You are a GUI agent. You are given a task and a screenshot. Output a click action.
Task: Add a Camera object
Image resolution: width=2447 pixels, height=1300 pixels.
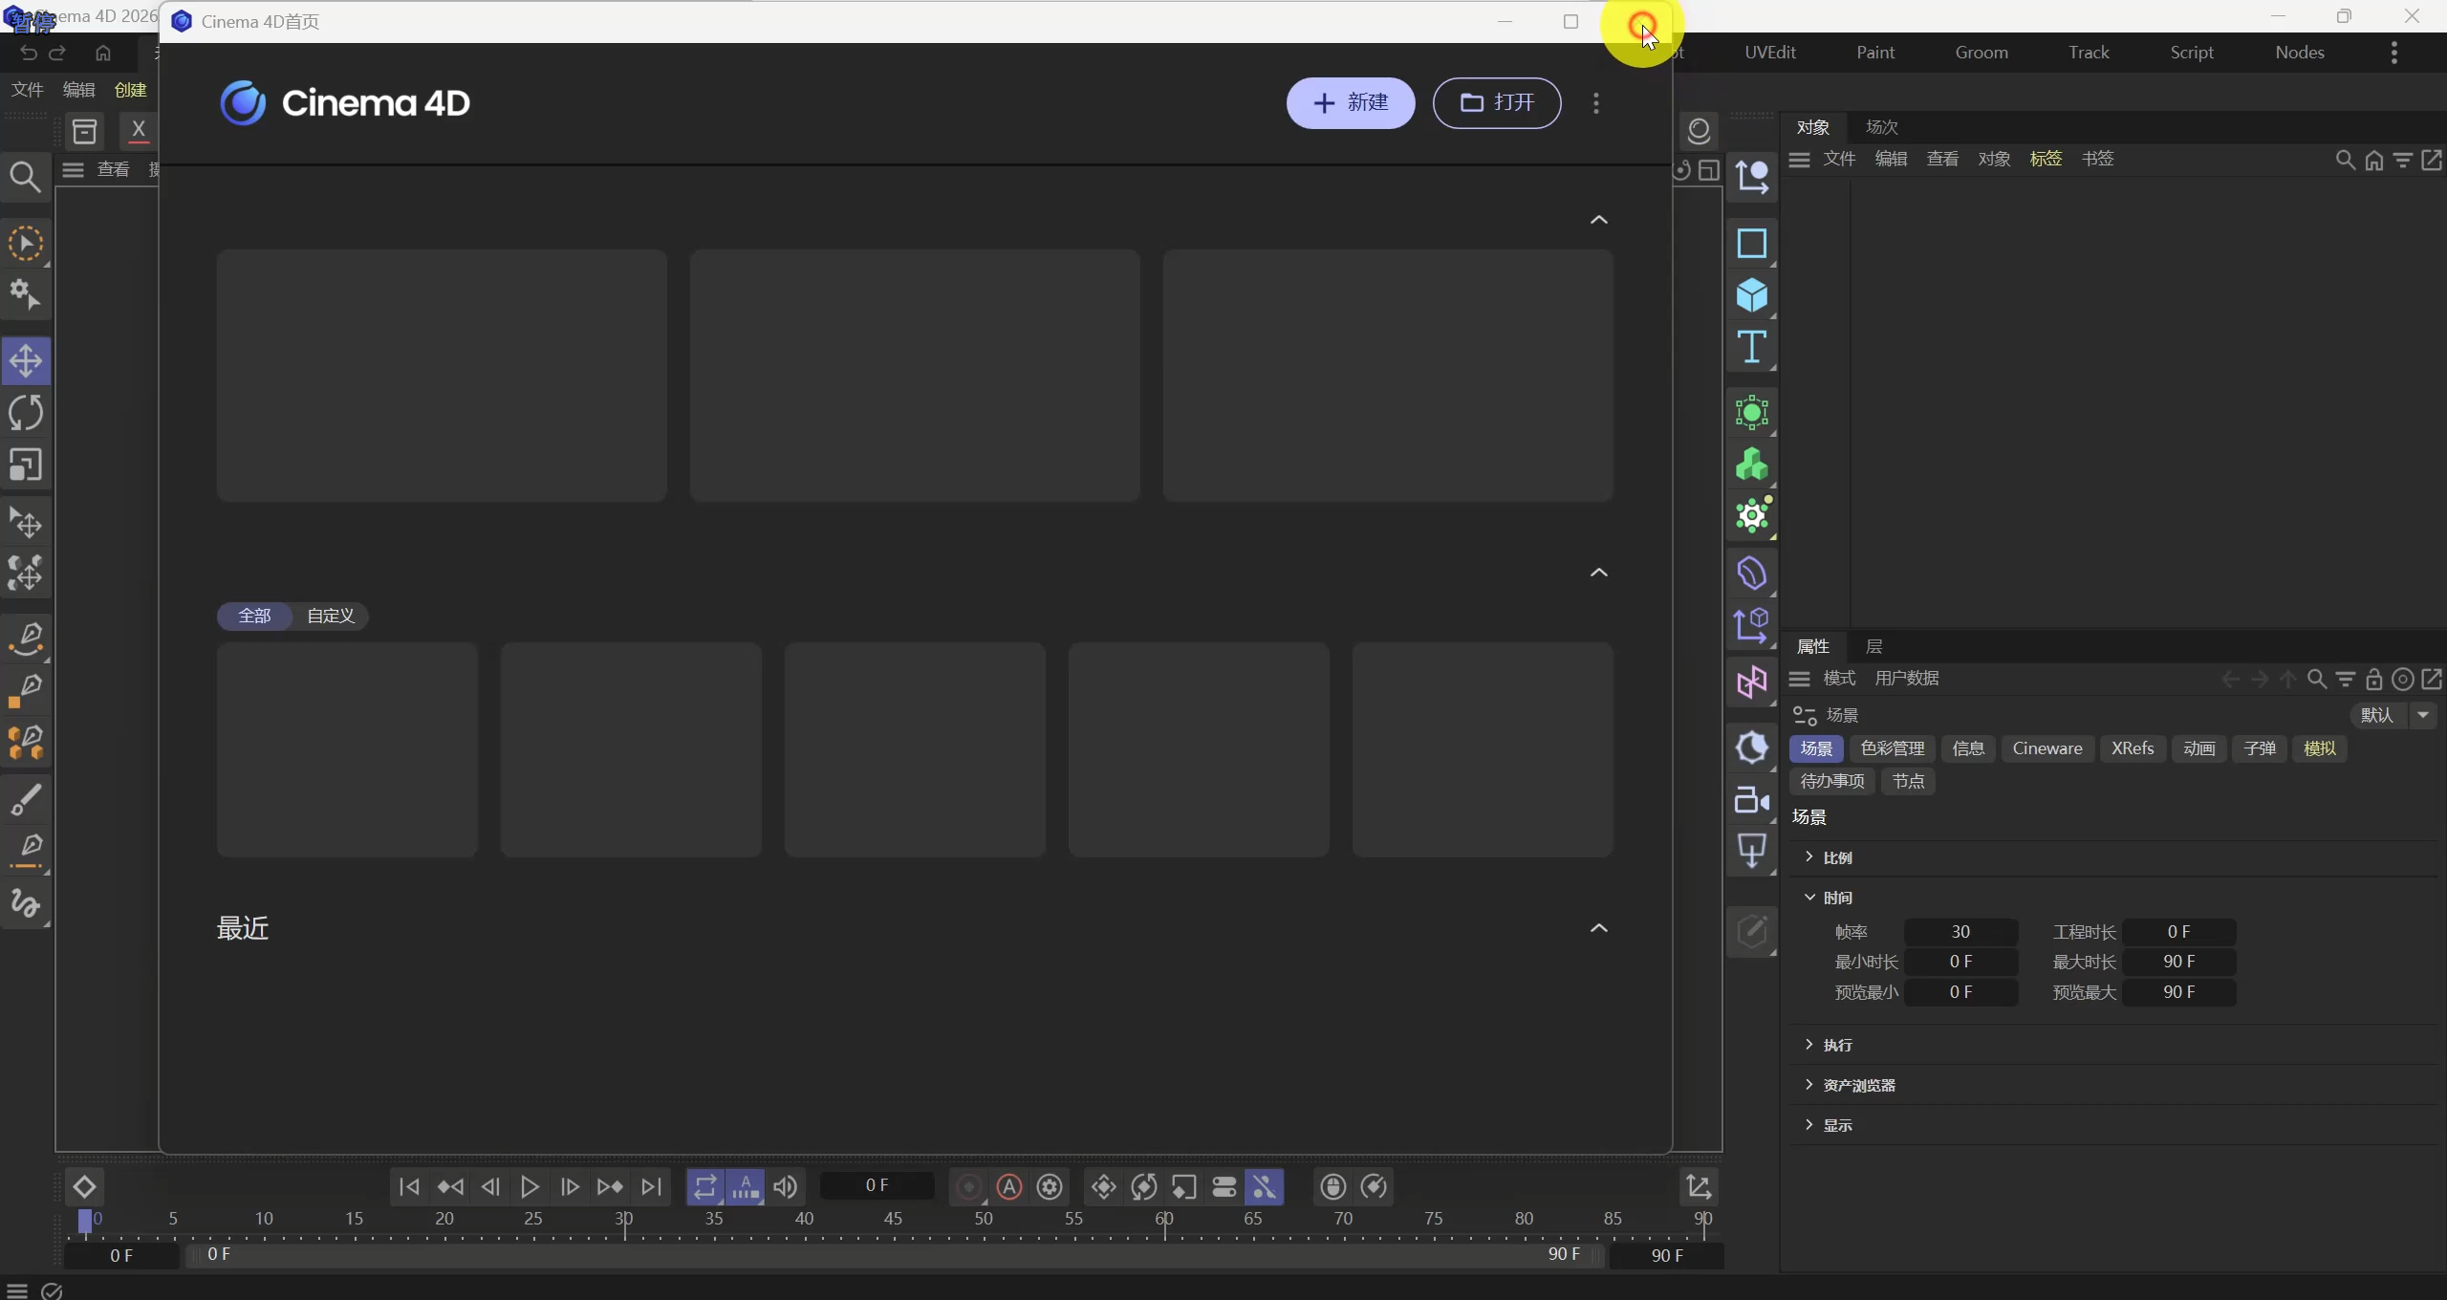[x=1751, y=799]
